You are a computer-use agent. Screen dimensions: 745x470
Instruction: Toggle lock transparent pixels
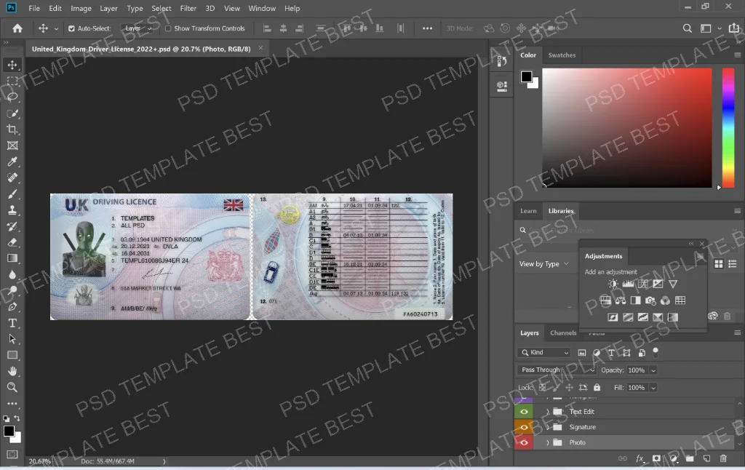543,387
